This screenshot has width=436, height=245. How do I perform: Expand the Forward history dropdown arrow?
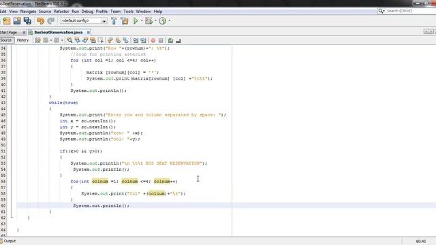click(x=62, y=41)
